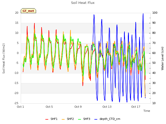The image size is (166, 124).
Task: Click the 90 tick on right axis
Action: point(154,23)
